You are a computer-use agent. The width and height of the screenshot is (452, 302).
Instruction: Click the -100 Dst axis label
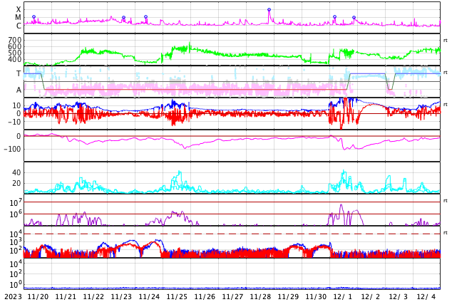click(x=12, y=149)
